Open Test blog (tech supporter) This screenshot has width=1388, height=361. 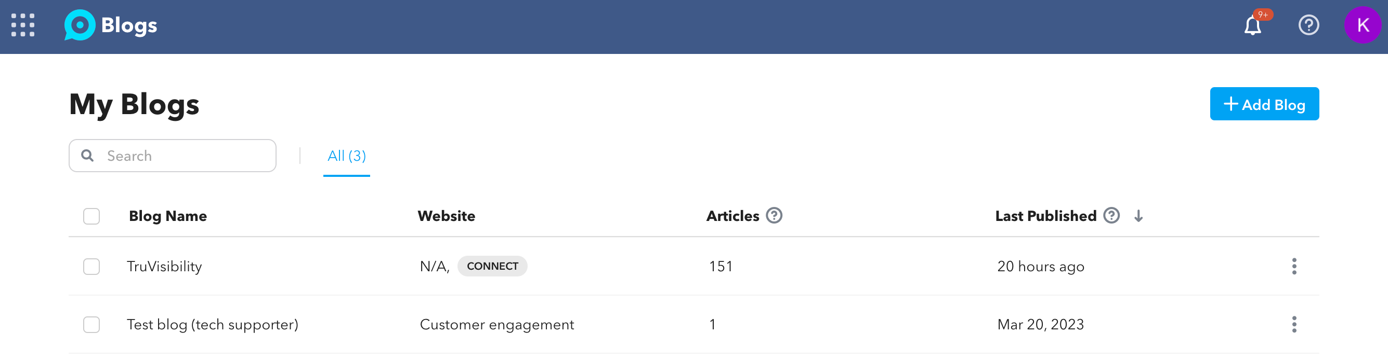pyautogui.click(x=212, y=325)
